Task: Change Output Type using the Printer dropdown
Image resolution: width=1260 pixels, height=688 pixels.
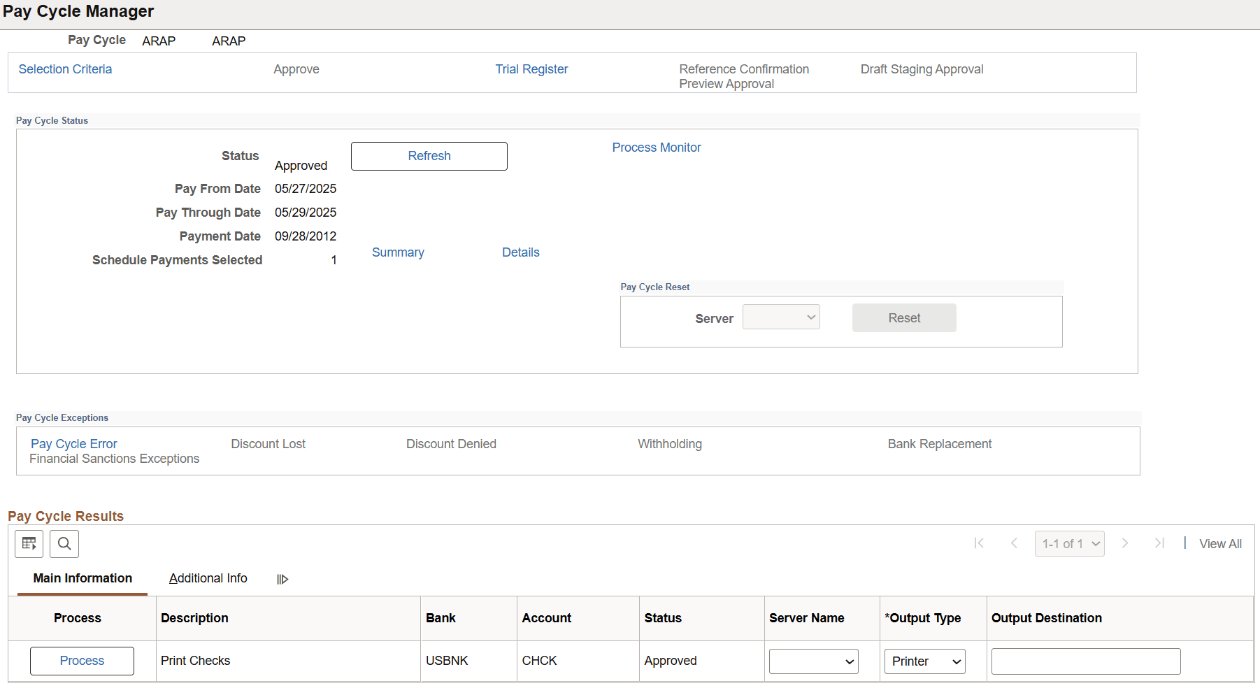Action: coord(924,661)
